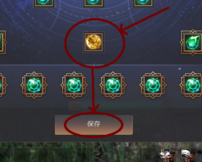Select the green faceted crystal on the right edge

(x=192, y=42)
